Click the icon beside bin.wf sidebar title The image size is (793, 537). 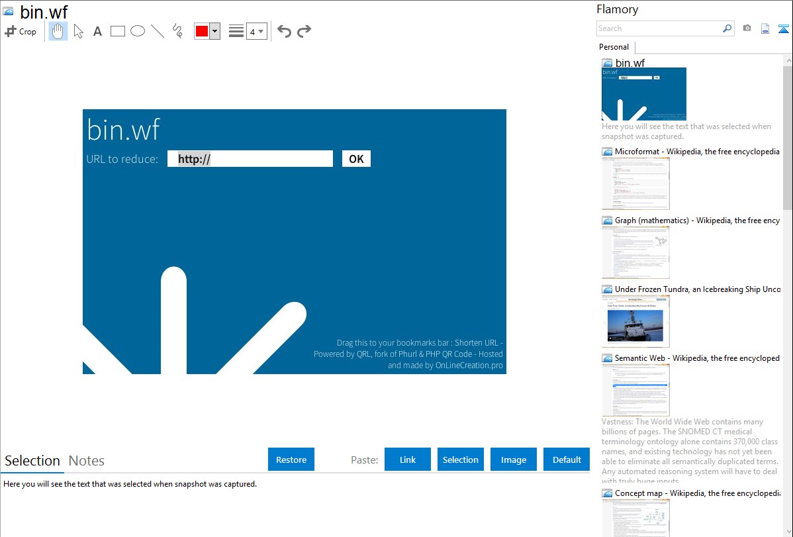tap(607, 63)
